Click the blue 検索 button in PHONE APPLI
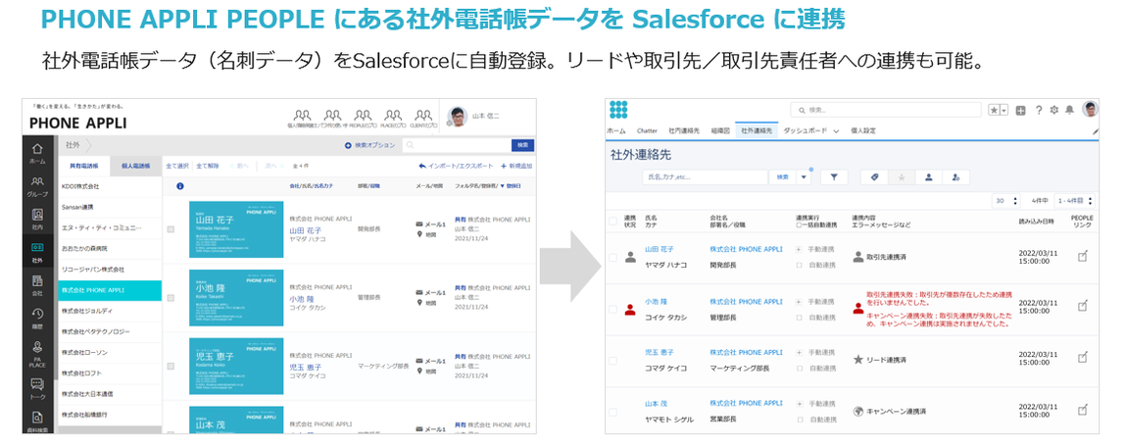The image size is (1125, 448). tap(523, 145)
